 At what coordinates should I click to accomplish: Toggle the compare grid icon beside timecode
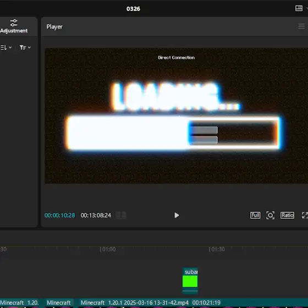coord(121,215)
